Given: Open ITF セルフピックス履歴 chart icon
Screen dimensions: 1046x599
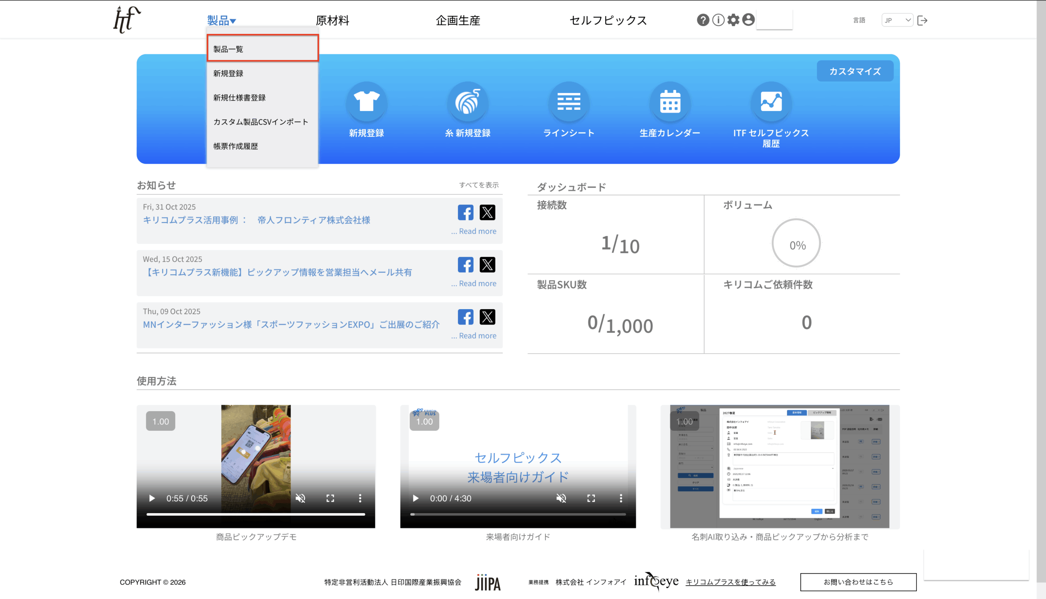Looking at the screenshot, I should tap(771, 102).
